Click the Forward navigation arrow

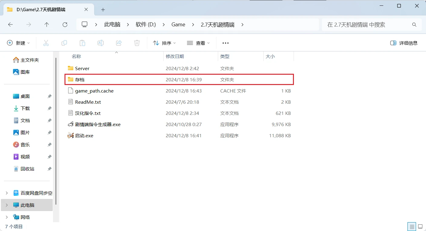29,25
